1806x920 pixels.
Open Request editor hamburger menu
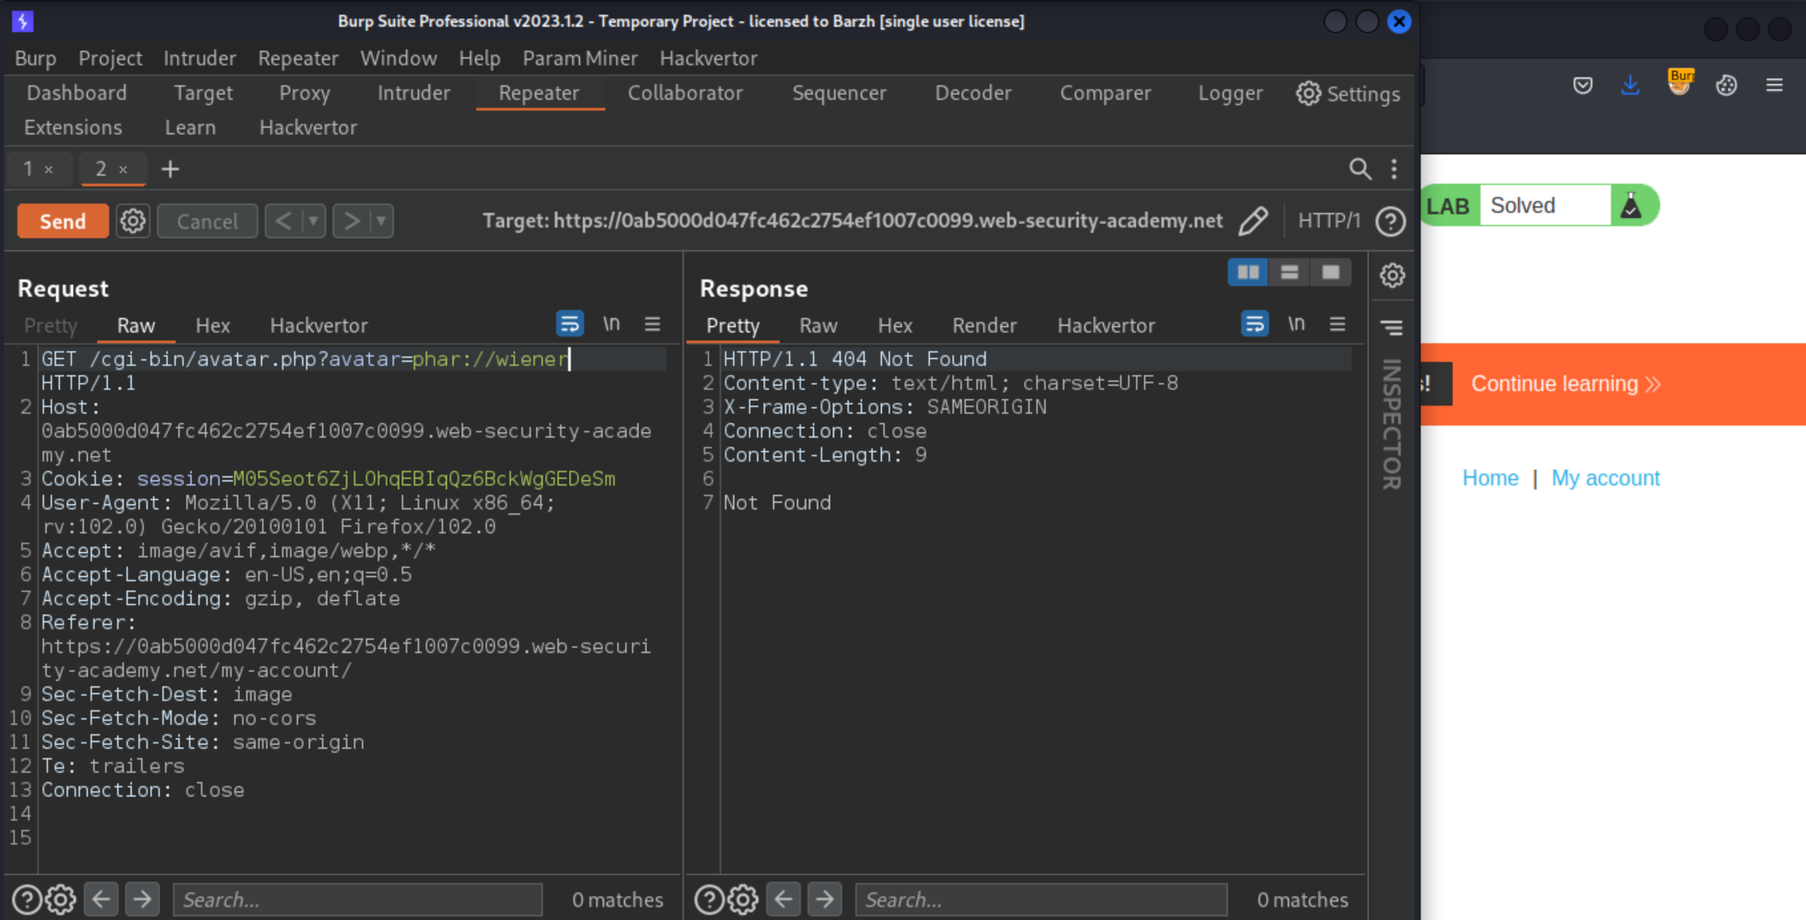[x=653, y=324]
